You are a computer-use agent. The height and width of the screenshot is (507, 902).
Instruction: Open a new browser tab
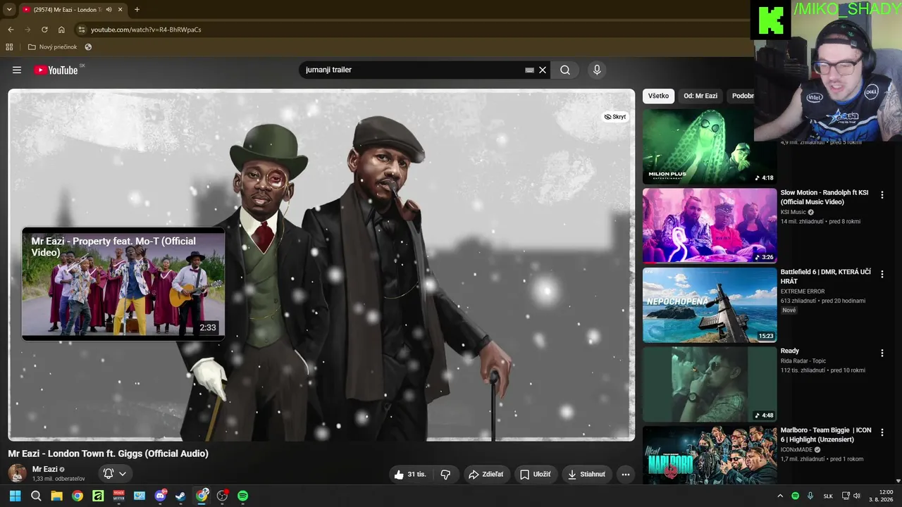point(137,10)
